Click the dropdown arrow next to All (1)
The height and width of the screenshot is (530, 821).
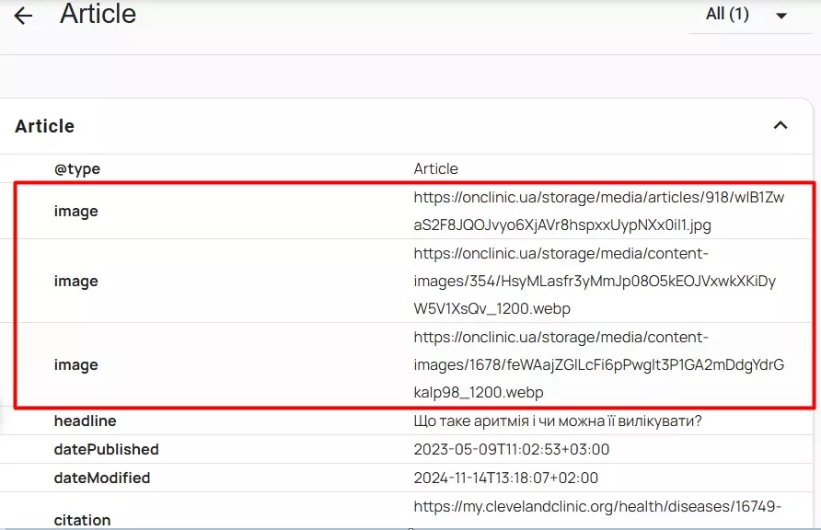pyautogui.click(x=781, y=16)
